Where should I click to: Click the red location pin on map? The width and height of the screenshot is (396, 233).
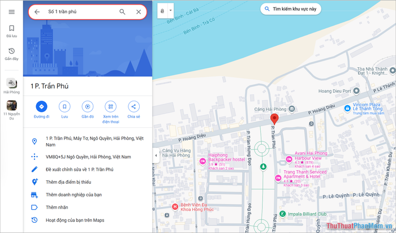(274, 119)
